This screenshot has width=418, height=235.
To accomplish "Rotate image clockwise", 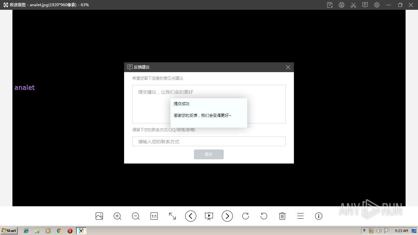I will pyautogui.click(x=246, y=216).
